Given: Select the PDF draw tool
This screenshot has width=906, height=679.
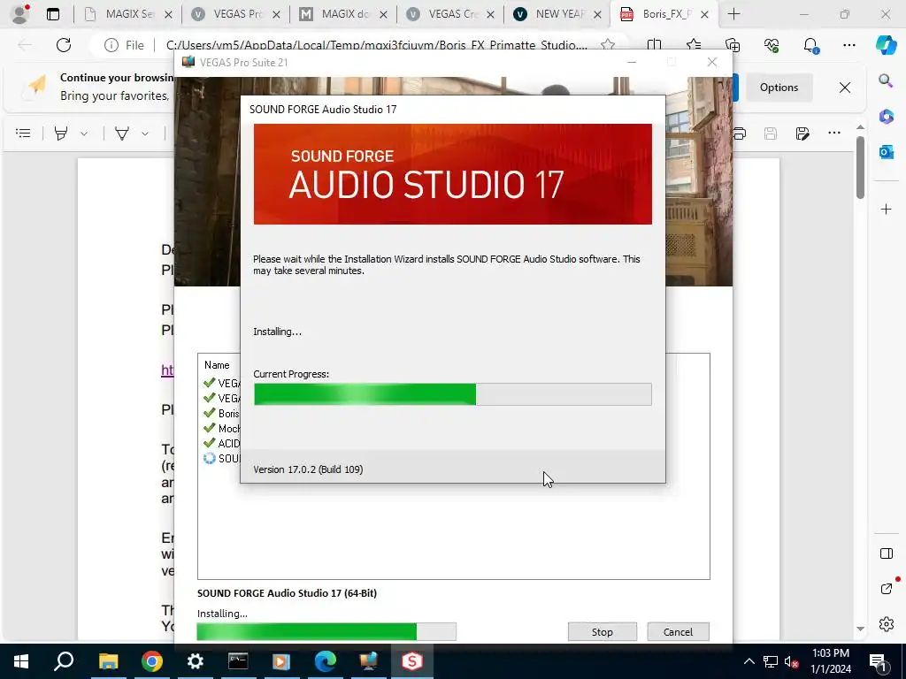Looking at the screenshot, I should click(122, 134).
